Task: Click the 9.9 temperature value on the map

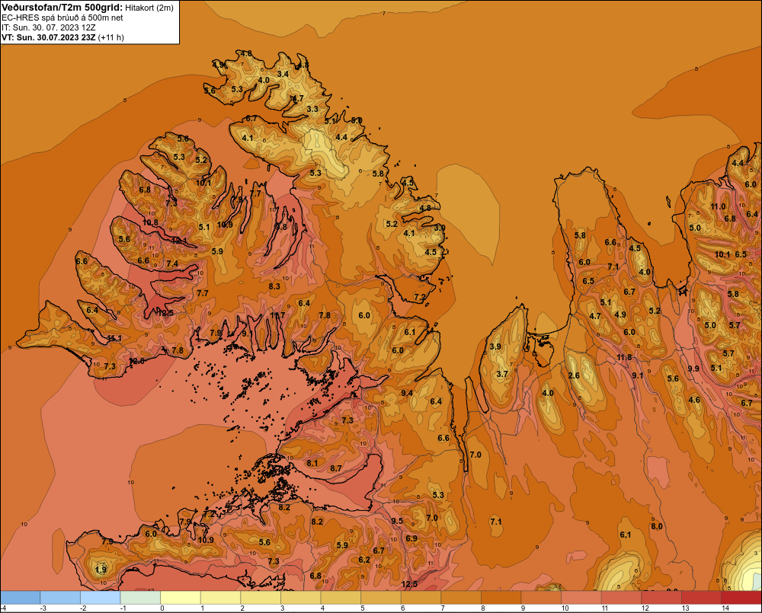Action: [693, 369]
